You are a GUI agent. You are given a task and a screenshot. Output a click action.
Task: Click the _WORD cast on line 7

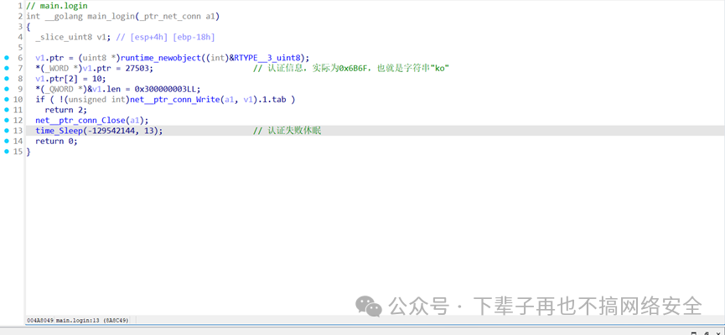[59, 69]
